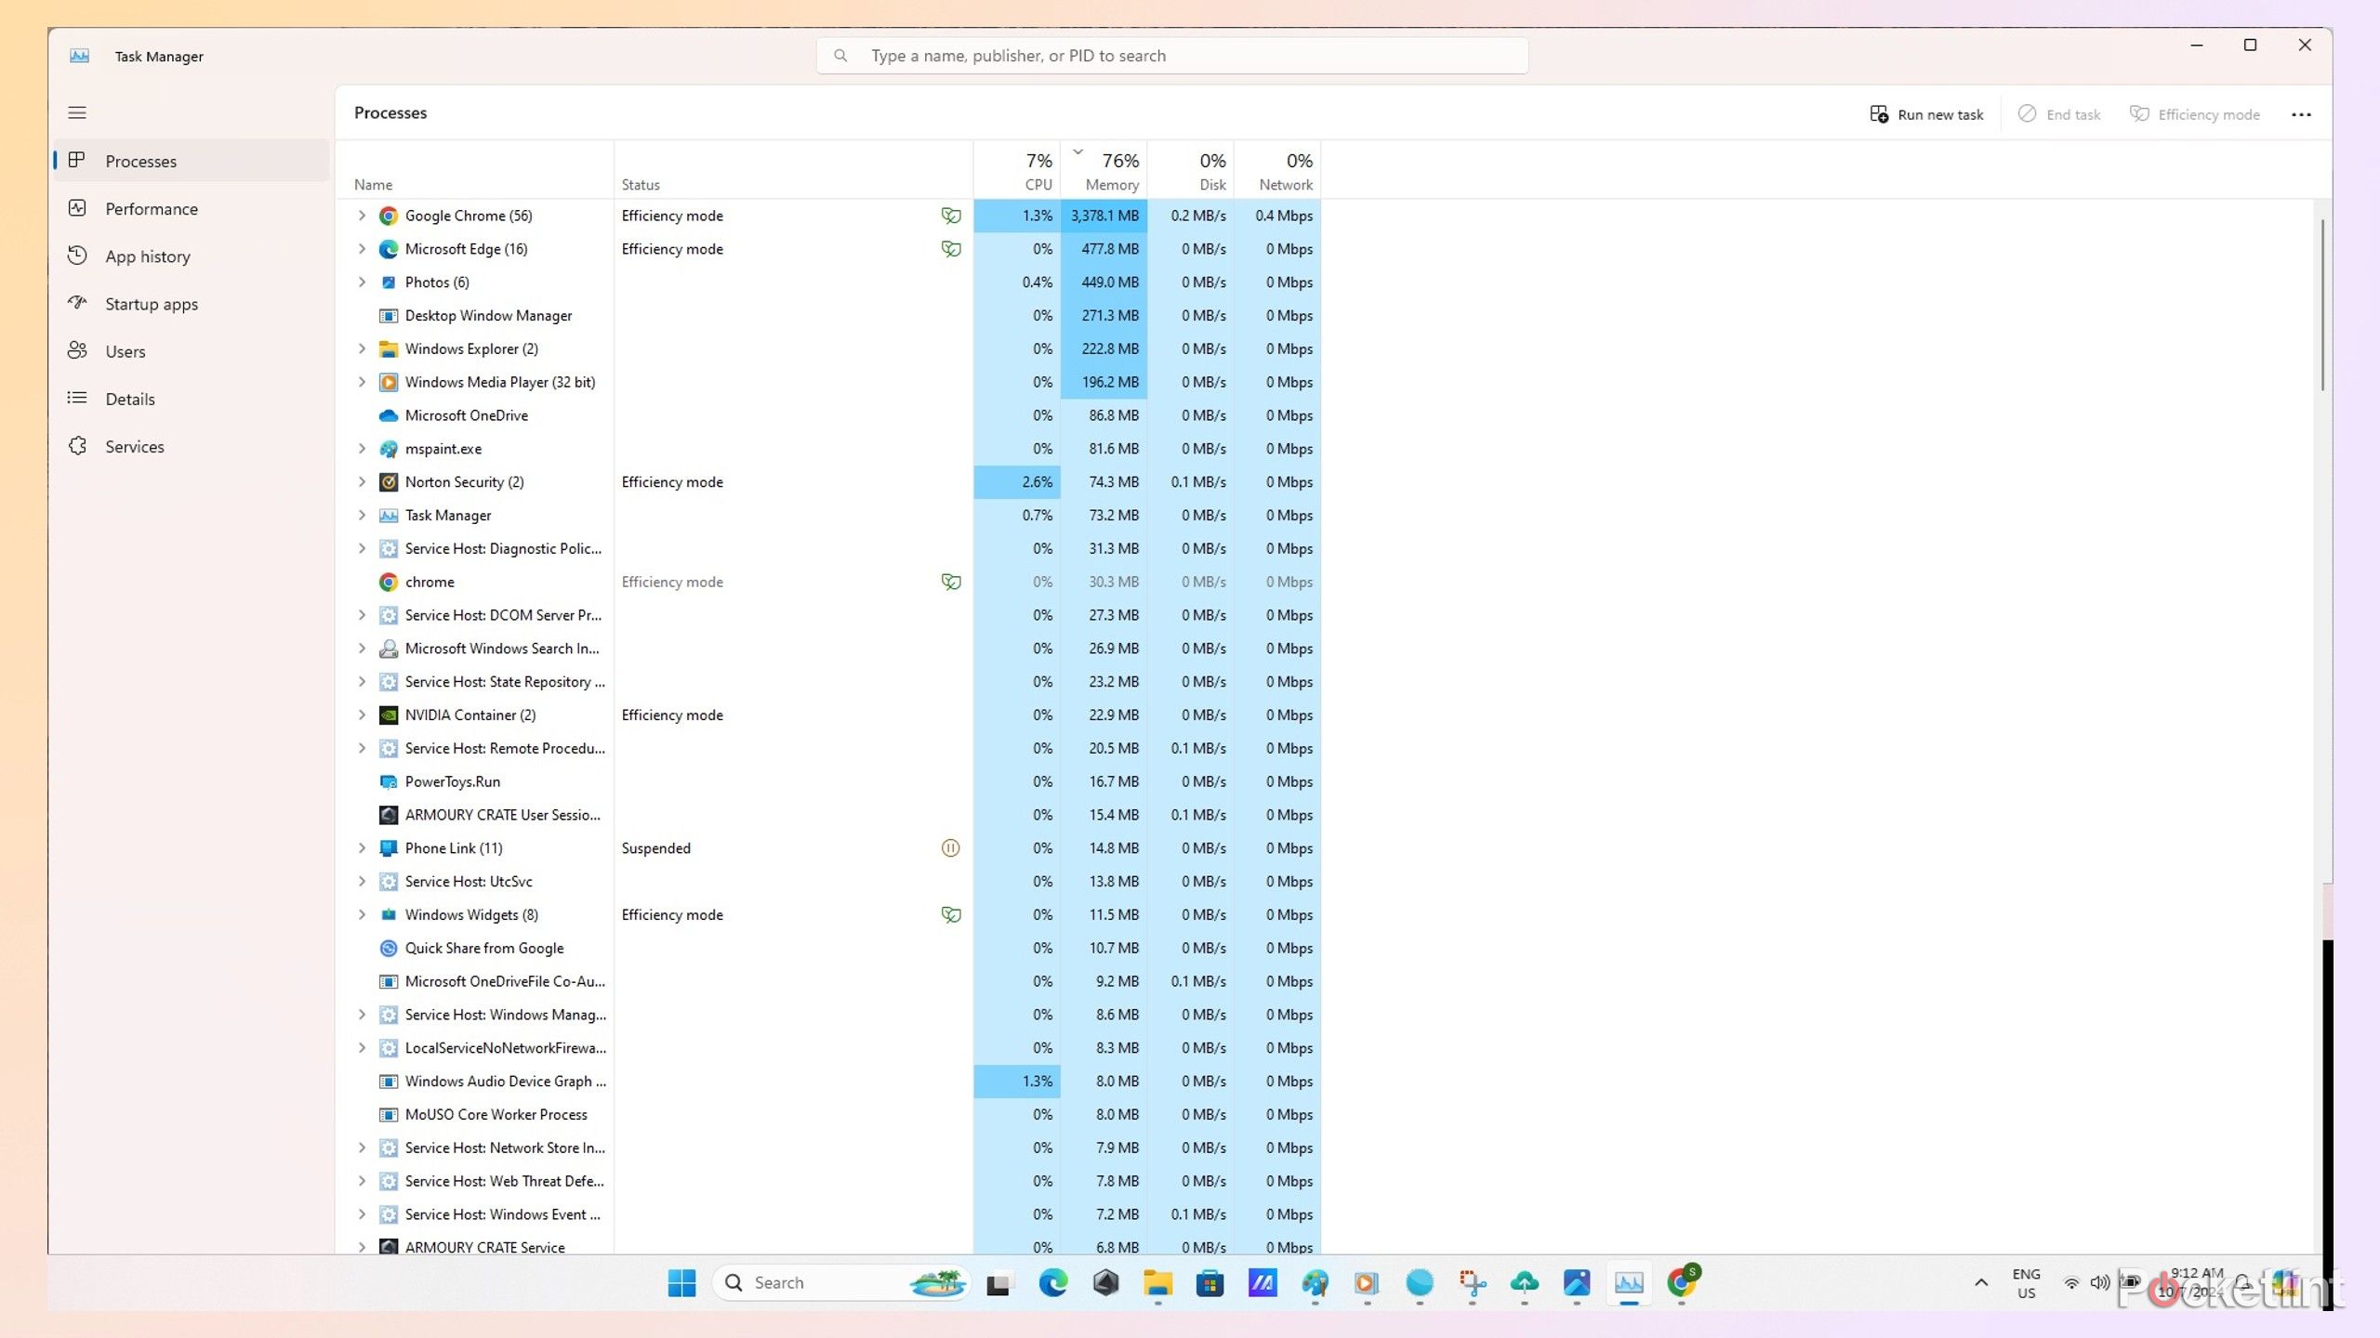The height and width of the screenshot is (1338, 2380).
Task: Open the Users page
Action: 125,351
